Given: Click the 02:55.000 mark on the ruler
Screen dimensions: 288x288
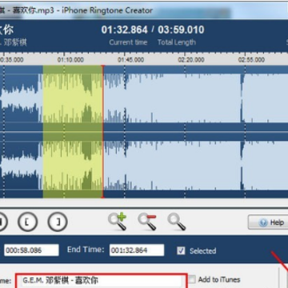Looking at the screenshot, I should coord(251,60).
